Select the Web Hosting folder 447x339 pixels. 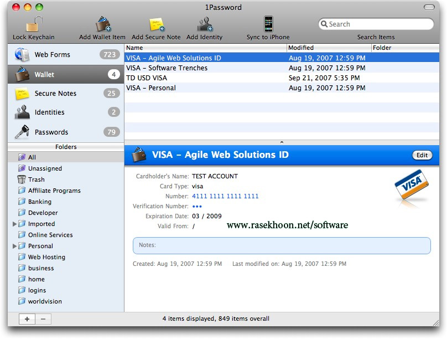point(66,257)
